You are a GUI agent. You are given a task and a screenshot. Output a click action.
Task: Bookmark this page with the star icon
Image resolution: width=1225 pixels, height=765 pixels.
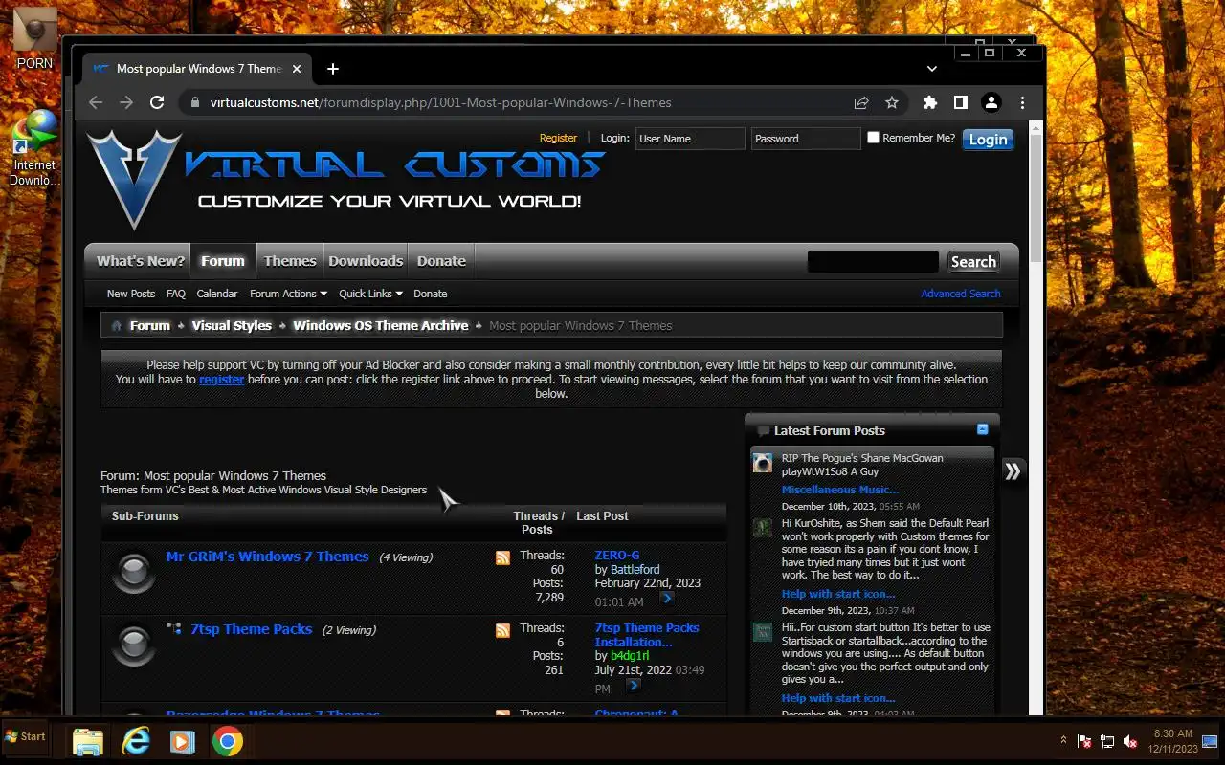(892, 102)
